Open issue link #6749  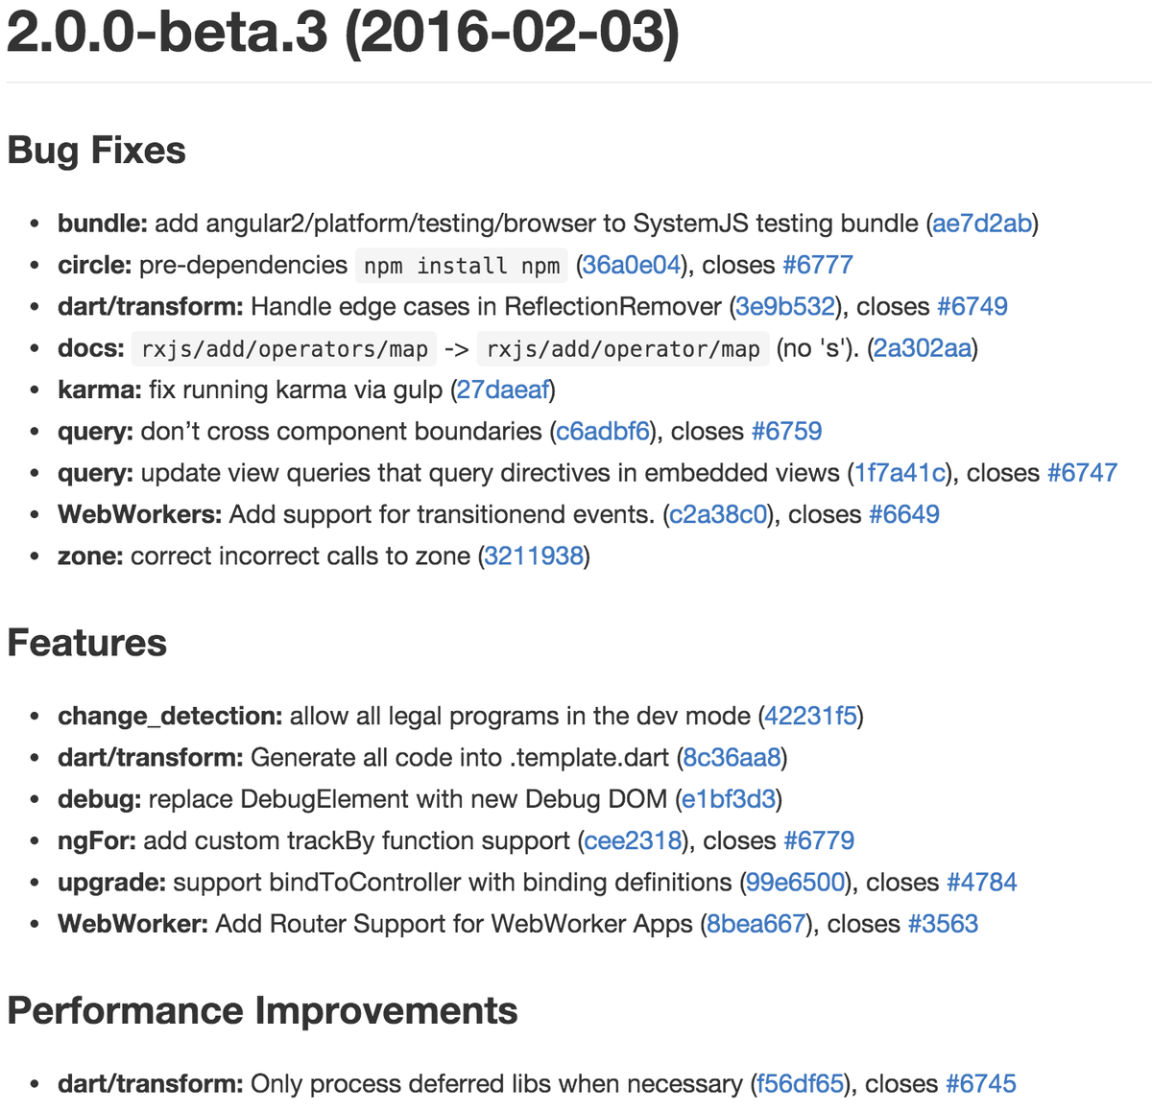point(972,307)
